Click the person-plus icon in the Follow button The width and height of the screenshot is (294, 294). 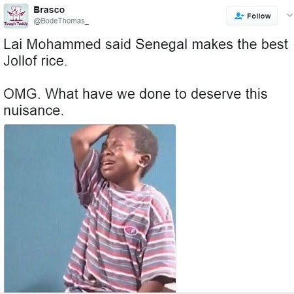239,16
